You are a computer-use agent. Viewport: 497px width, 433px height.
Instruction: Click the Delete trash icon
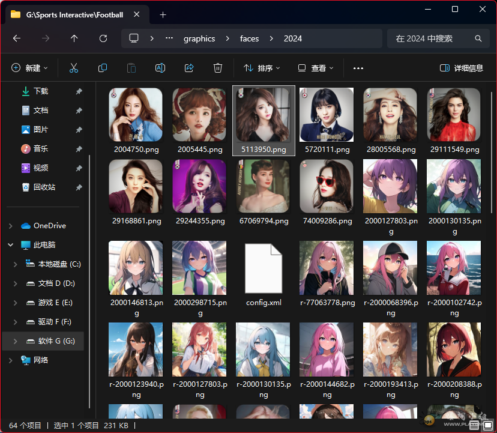point(217,68)
